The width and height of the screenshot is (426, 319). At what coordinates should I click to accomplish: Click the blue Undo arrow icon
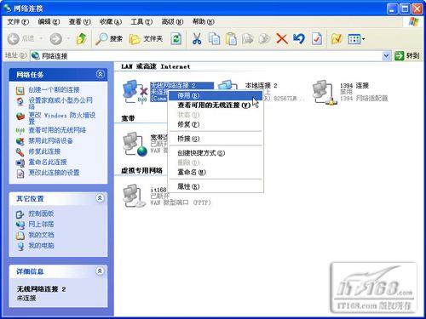coord(299,38)
